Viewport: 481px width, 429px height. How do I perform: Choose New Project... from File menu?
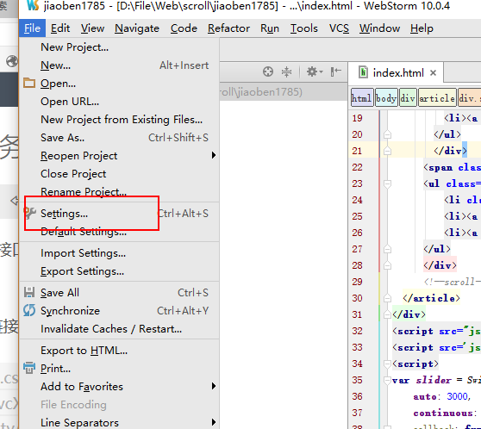pos(119,47)
